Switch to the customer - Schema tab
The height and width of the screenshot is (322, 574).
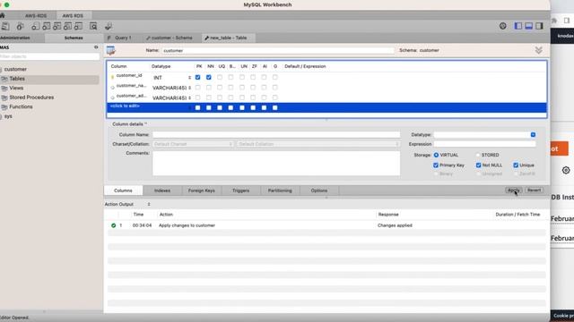pos(171,38)
